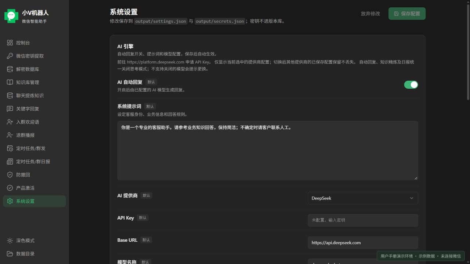Viewport: 470px width, 264px height.
Task: Click the 定时任务/群发 calendar clock icon
Action: 10,148
